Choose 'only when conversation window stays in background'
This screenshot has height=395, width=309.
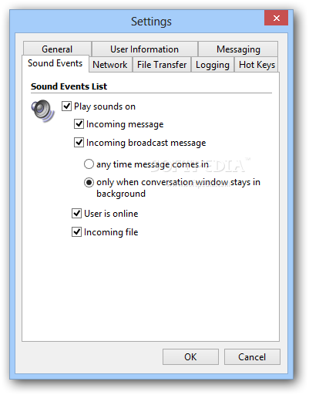[x=89, y=183]
